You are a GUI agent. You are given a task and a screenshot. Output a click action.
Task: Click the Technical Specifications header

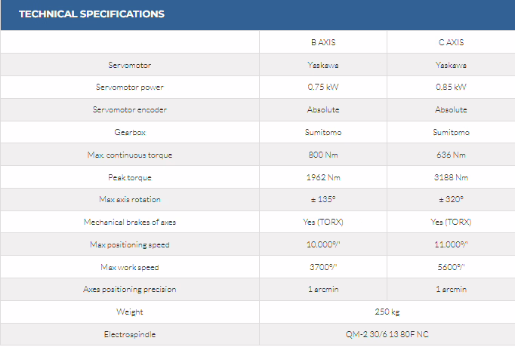[91, 14]
